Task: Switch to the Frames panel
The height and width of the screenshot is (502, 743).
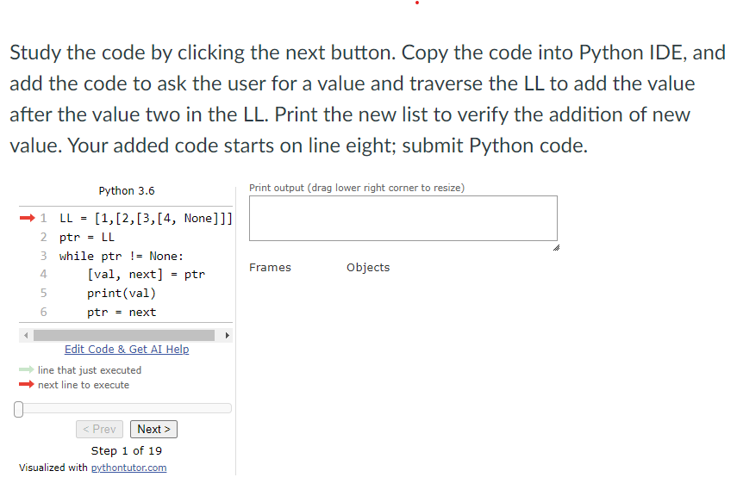Action: pos(270,267)
